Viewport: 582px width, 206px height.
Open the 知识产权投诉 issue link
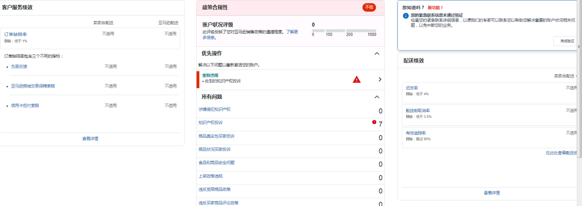[x=211, y=122]
